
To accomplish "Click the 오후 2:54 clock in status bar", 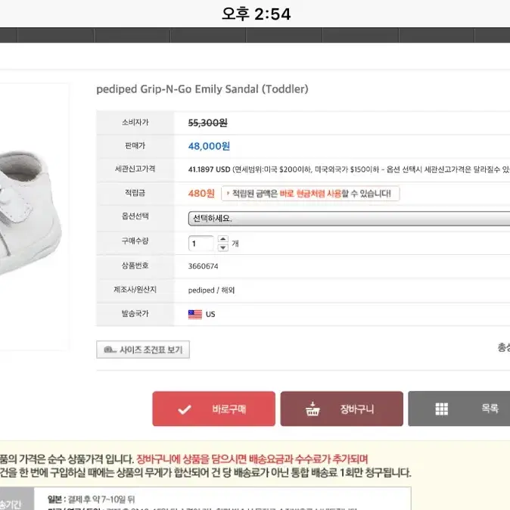I will [256, 14].
